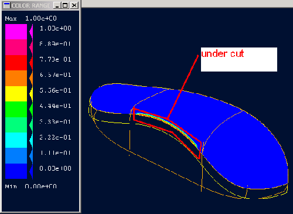
Task: Minimize the Color Range window
Action: [x=57, y=5]
